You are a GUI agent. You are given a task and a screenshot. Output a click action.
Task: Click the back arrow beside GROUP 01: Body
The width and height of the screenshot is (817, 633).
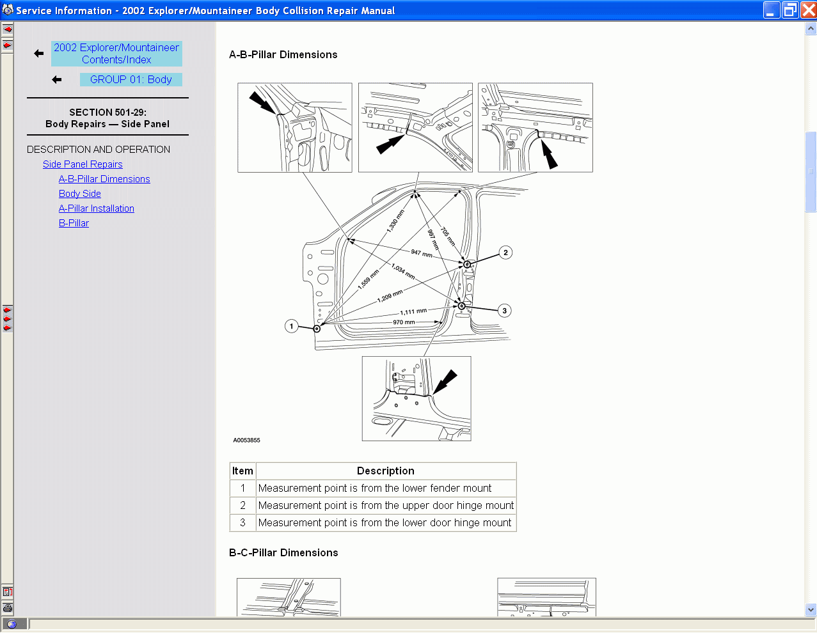pos(57,80)
